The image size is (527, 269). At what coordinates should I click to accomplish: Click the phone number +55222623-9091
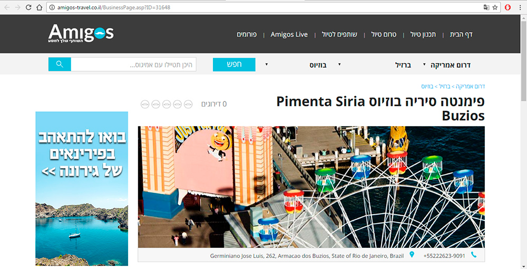coord(444,256)
